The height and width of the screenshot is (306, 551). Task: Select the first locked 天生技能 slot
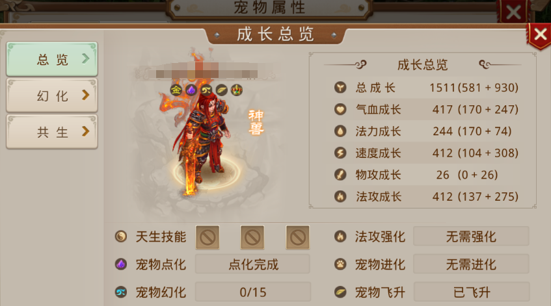[208, 238]
